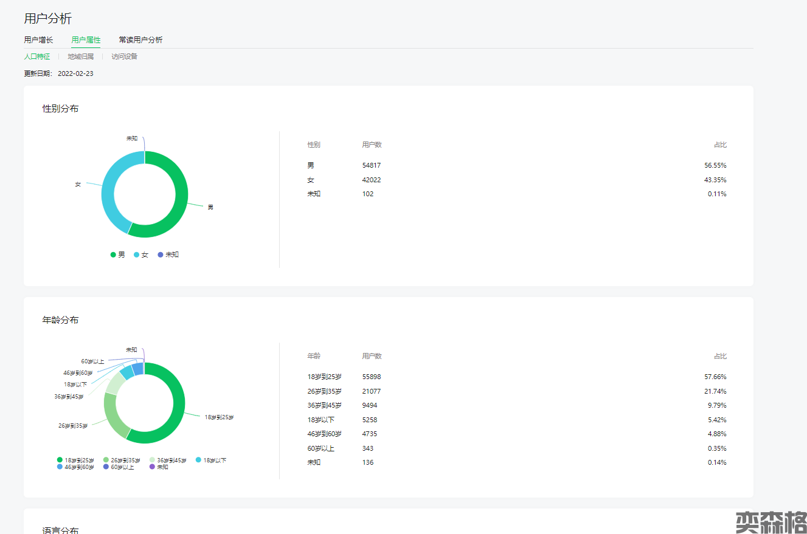Toggle the 18岁到25岁 legend item

click(x=75, y=460)
